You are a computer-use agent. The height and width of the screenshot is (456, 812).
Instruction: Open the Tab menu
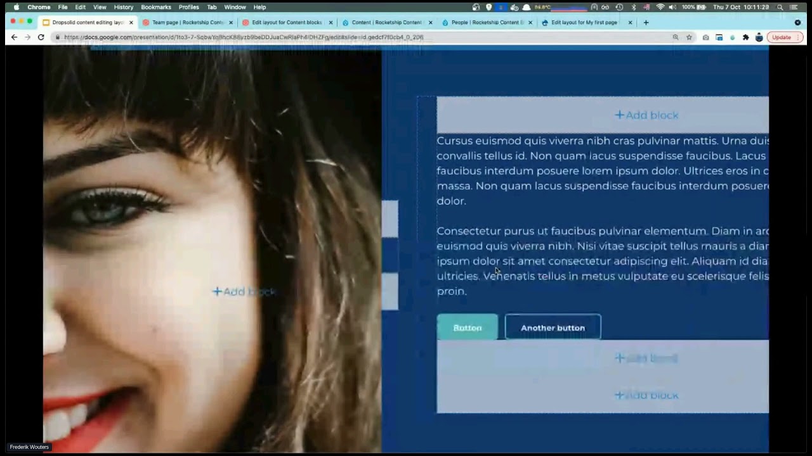point(212,7)
